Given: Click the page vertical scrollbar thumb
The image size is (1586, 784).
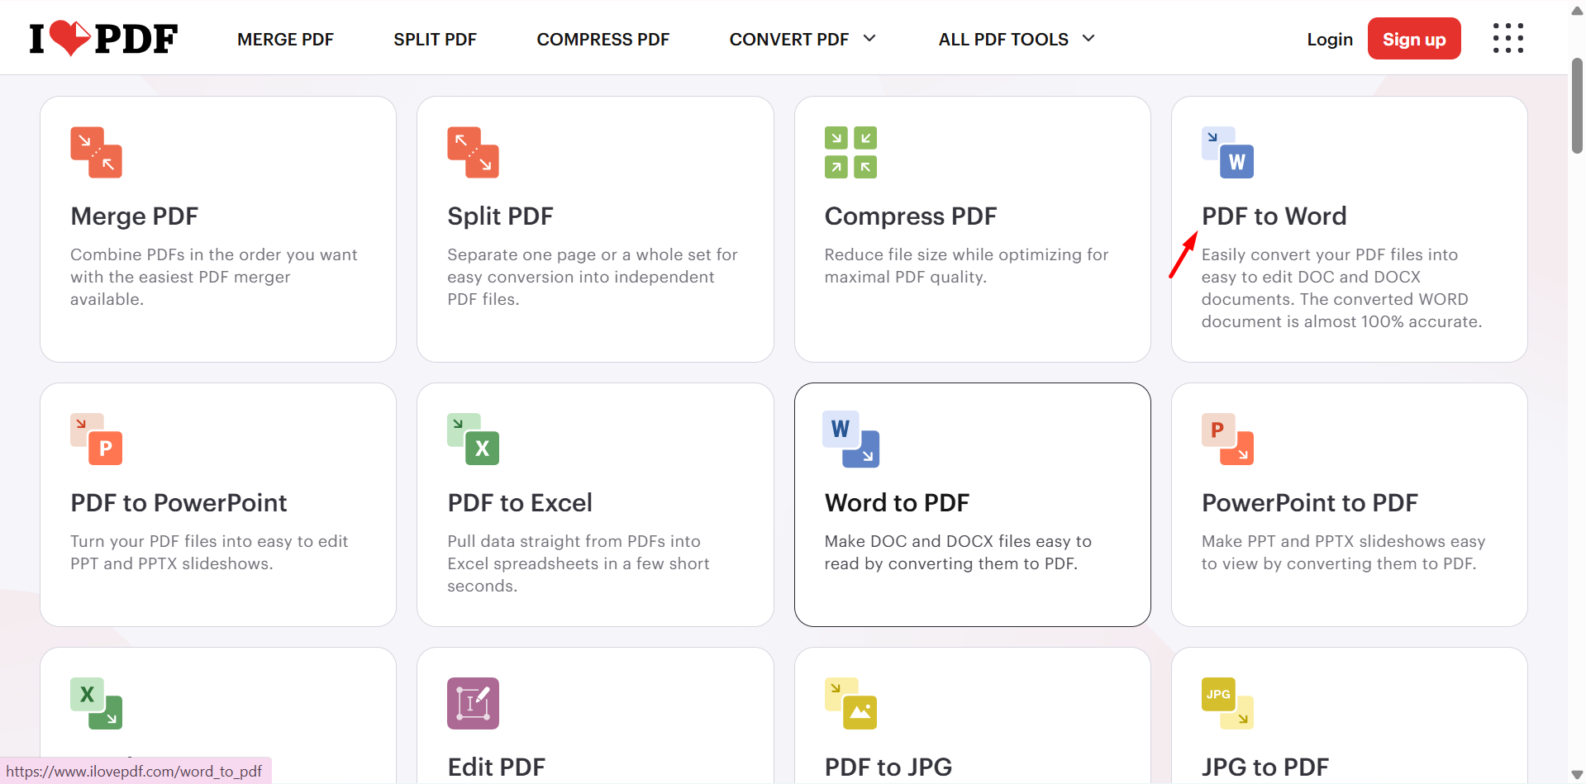Looking at the screenshot, I should pos(1577,106).
